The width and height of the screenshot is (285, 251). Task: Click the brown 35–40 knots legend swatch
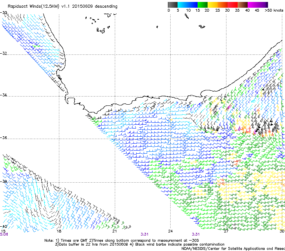click(x=243, y=5)
